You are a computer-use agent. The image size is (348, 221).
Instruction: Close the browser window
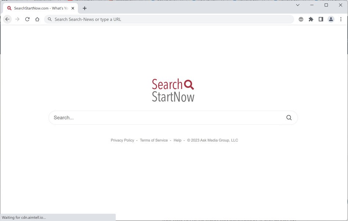(340, 5)
